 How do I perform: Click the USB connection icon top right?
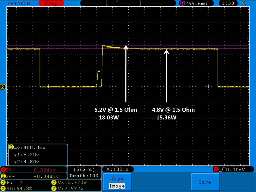coord(243,3)
